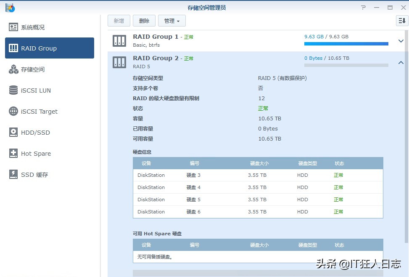Screen dimensions: 409x277
Task: Collapse RAID Group 2 details
Action: pyautogui.click(x=401, y=62)
